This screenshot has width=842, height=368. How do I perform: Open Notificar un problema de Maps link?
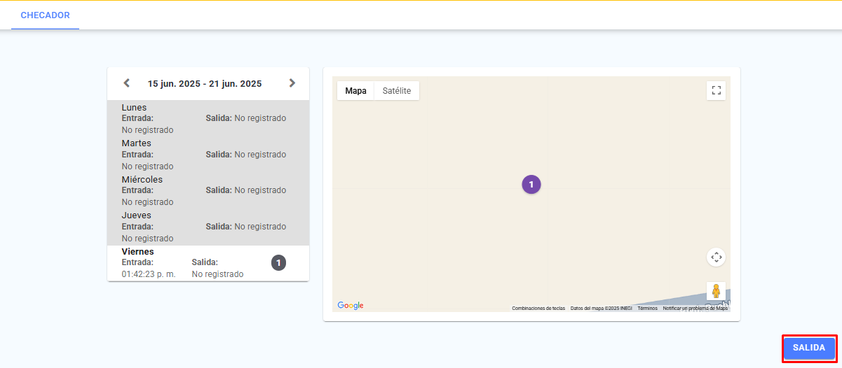[x=695, y=308]
